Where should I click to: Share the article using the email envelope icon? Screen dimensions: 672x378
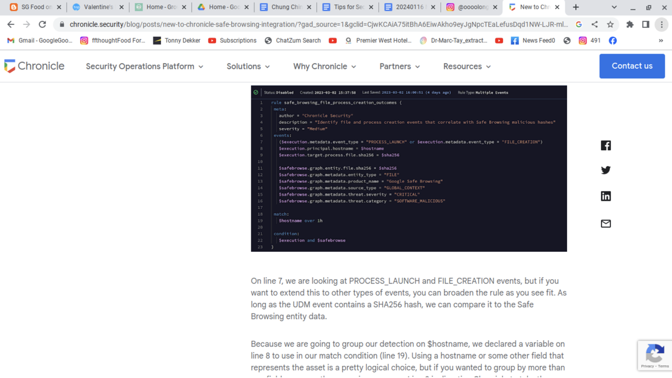tap(605, 223)
